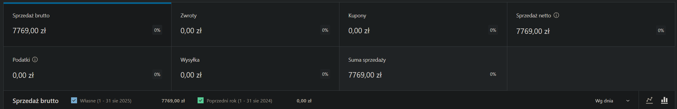677x109 pixels.
Task: Uncheck the Poprzedni rok checkbox
Action: pyautogui.click(x=201, y=100)
